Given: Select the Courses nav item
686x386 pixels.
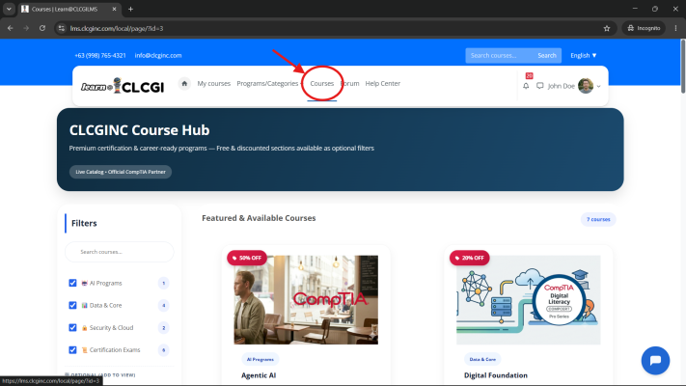Looking at the screenshot, I should [321, 83].
